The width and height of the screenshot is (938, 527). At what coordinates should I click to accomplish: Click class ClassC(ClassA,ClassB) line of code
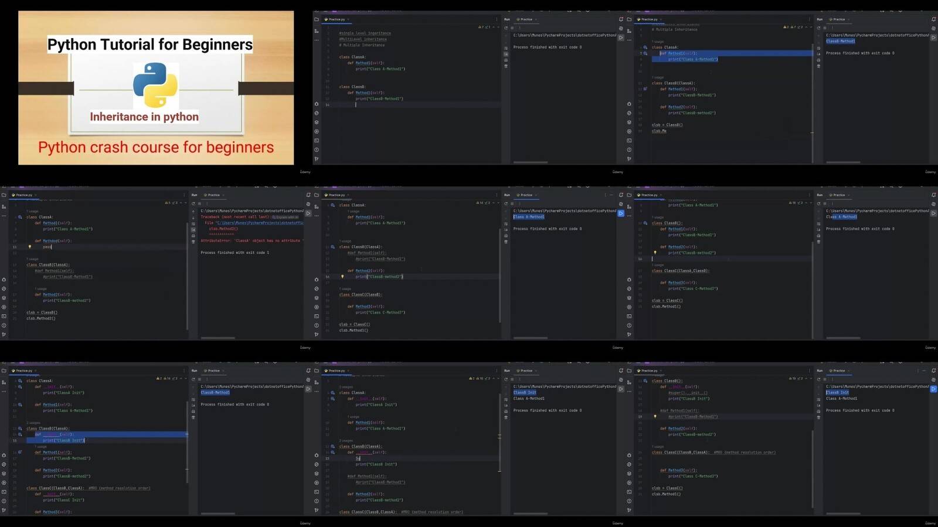coord(681,271)
